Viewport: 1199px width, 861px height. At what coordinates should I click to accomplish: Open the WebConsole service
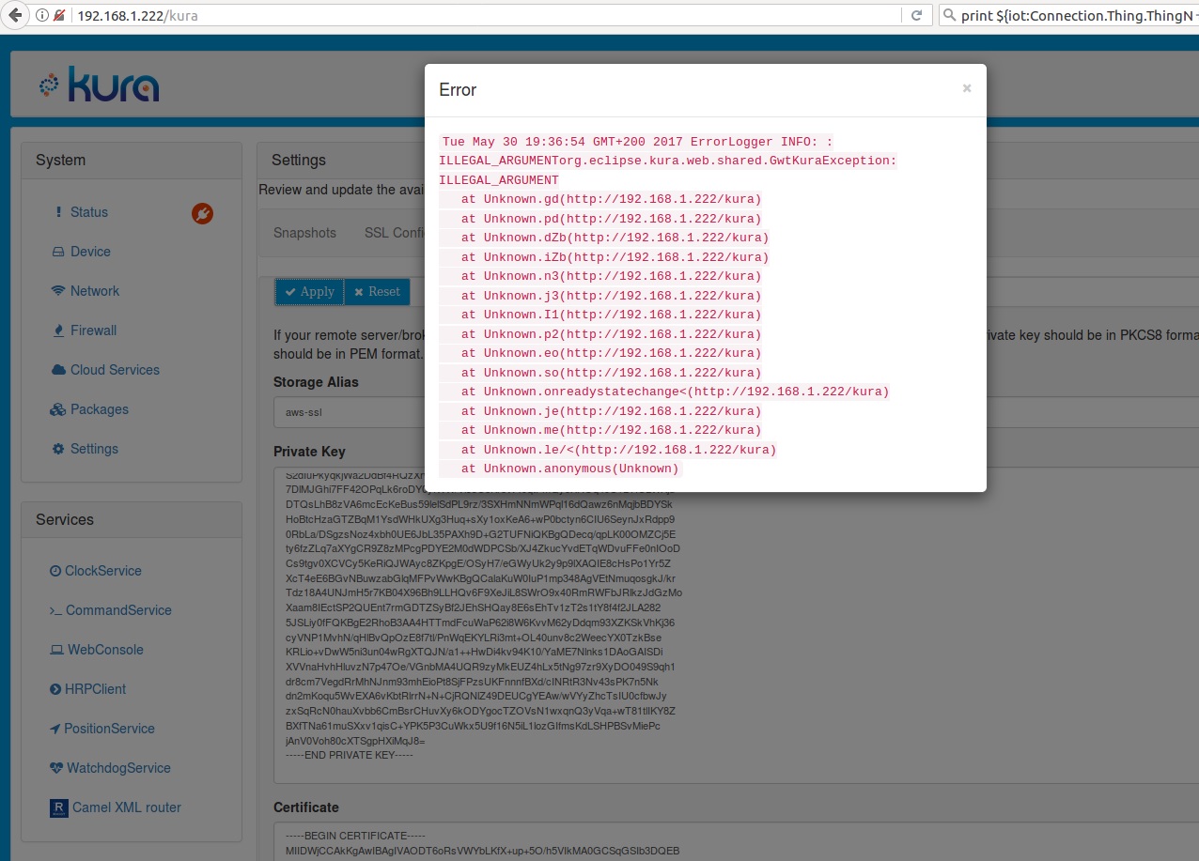tap(105, 650)
